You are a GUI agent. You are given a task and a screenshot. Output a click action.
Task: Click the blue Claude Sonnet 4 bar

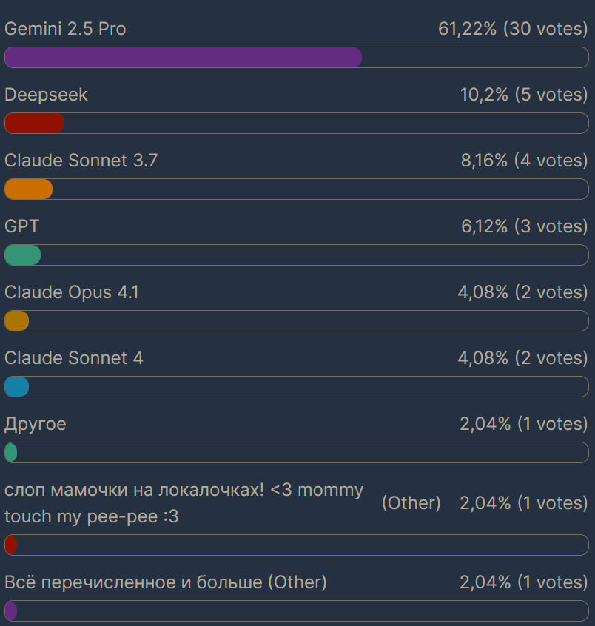coord(17,387)
